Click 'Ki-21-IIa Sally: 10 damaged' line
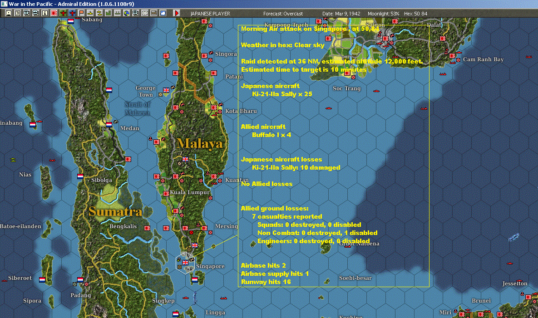 pos(296,167)
